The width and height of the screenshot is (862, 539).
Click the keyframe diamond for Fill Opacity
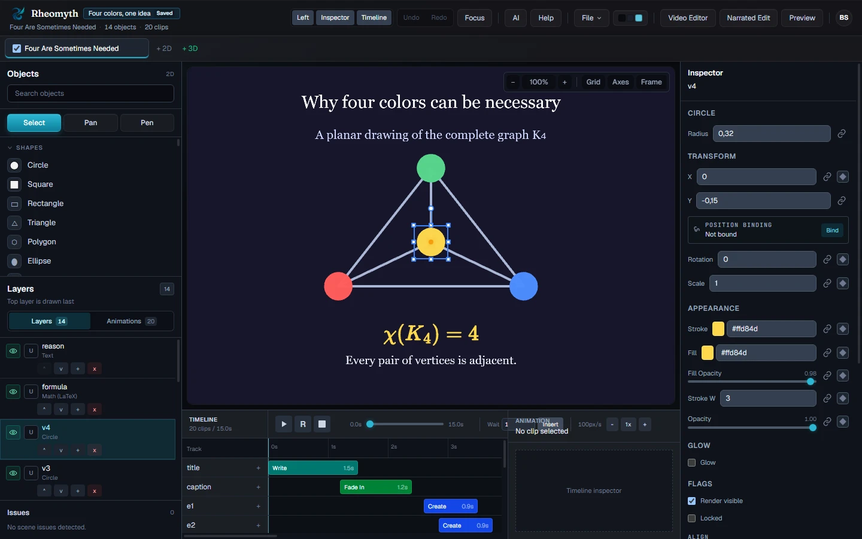click(x=843, y=376)
